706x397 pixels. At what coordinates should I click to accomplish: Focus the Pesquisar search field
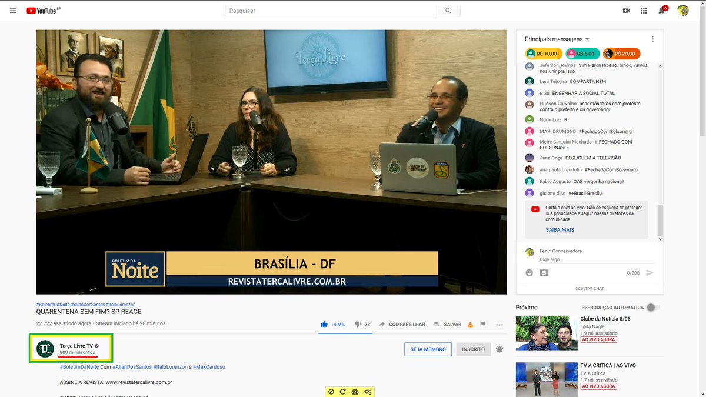pyautogui.click(x=331, y=11)
